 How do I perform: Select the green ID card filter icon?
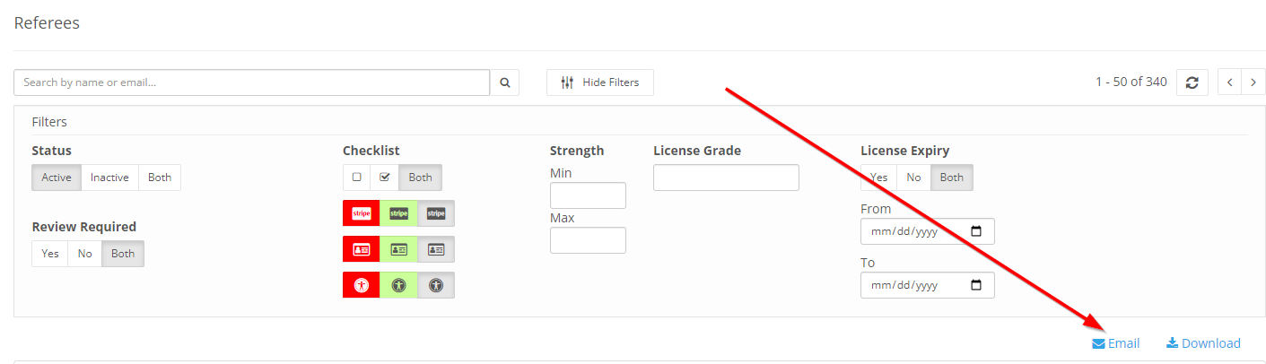(x=398, y=249)
